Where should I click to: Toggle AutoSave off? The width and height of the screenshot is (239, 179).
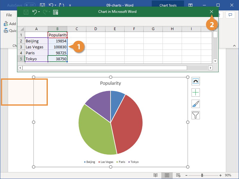[x=29, y=5]
